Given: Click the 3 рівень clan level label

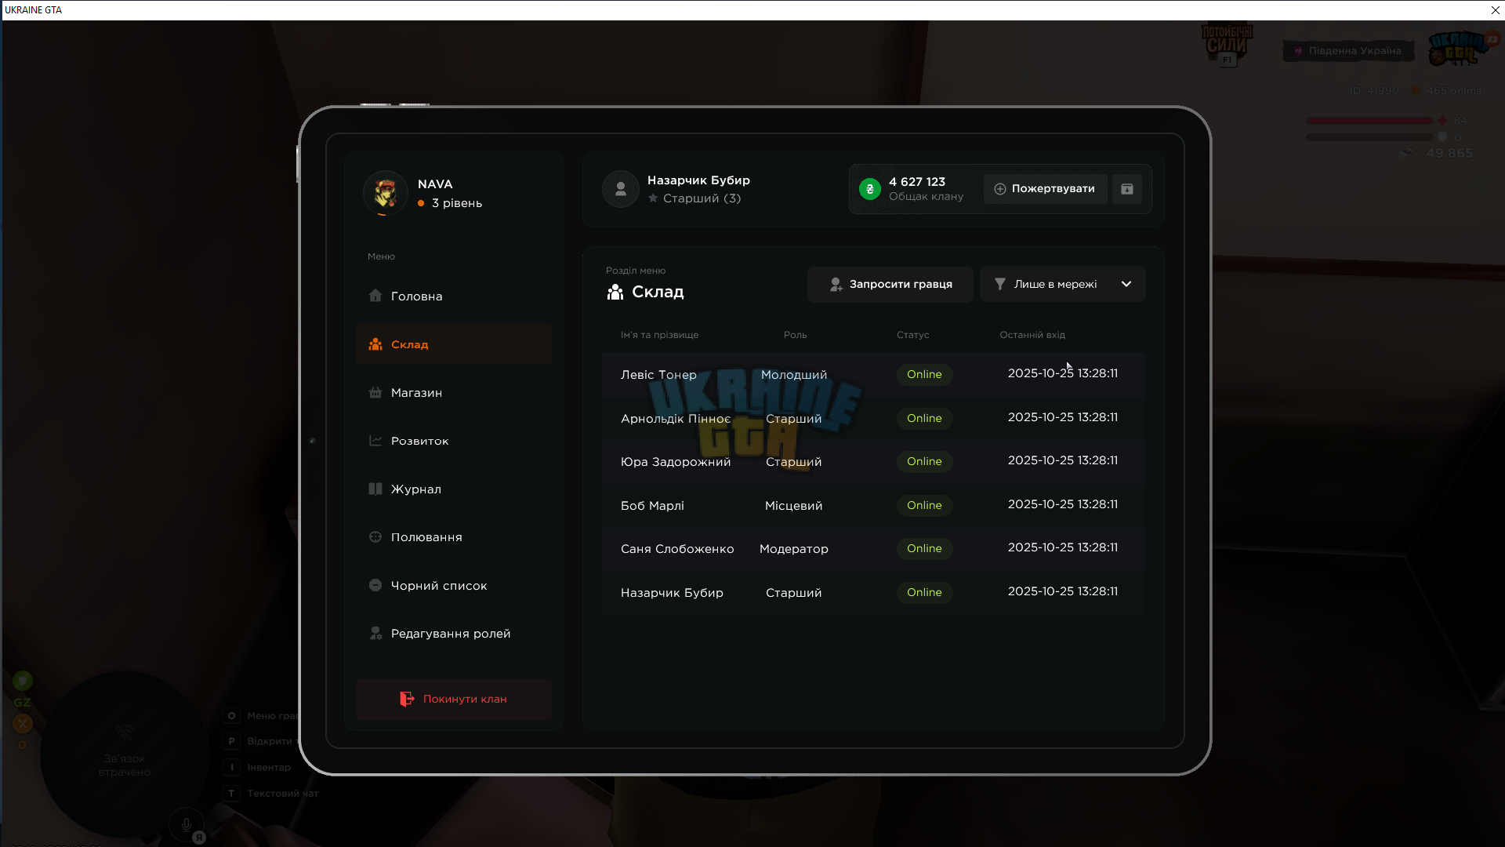Looking at the screenshot, I should pyautogui.click(x=456, y=203).
